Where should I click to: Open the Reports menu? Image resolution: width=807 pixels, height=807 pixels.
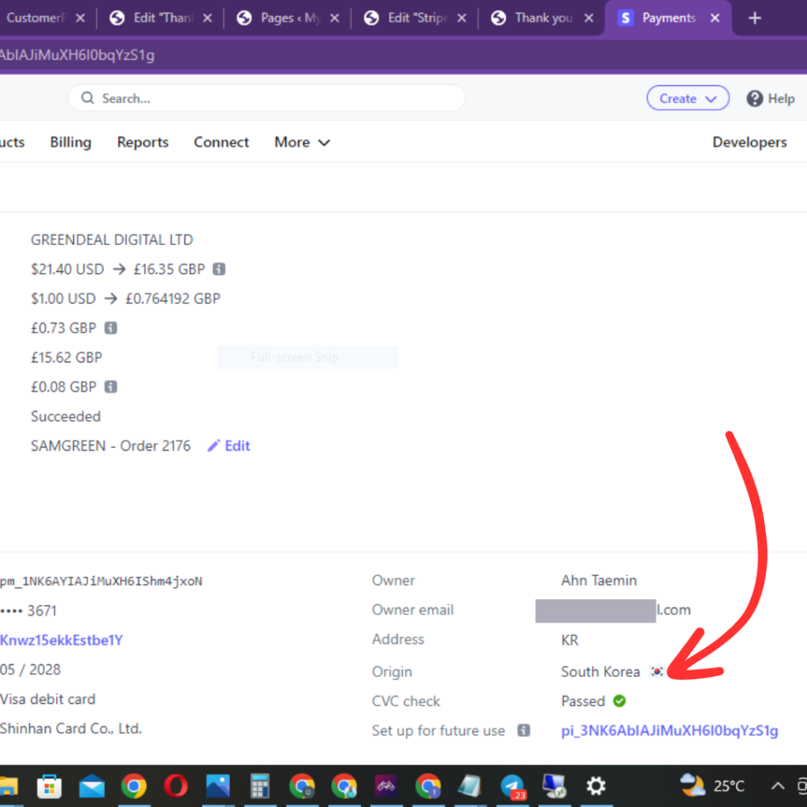(x=143, y=142)
